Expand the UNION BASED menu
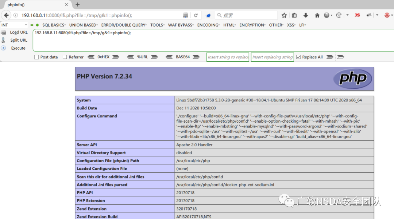Image resolution: width=394 pixels, height=219 pixels. pos(84,25)
